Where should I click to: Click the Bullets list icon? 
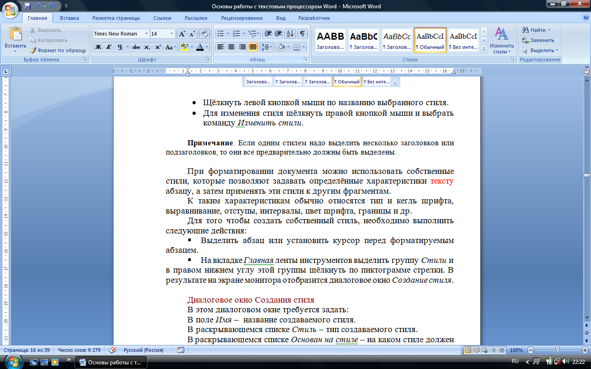pyautogui.click(x=220, y=34)
